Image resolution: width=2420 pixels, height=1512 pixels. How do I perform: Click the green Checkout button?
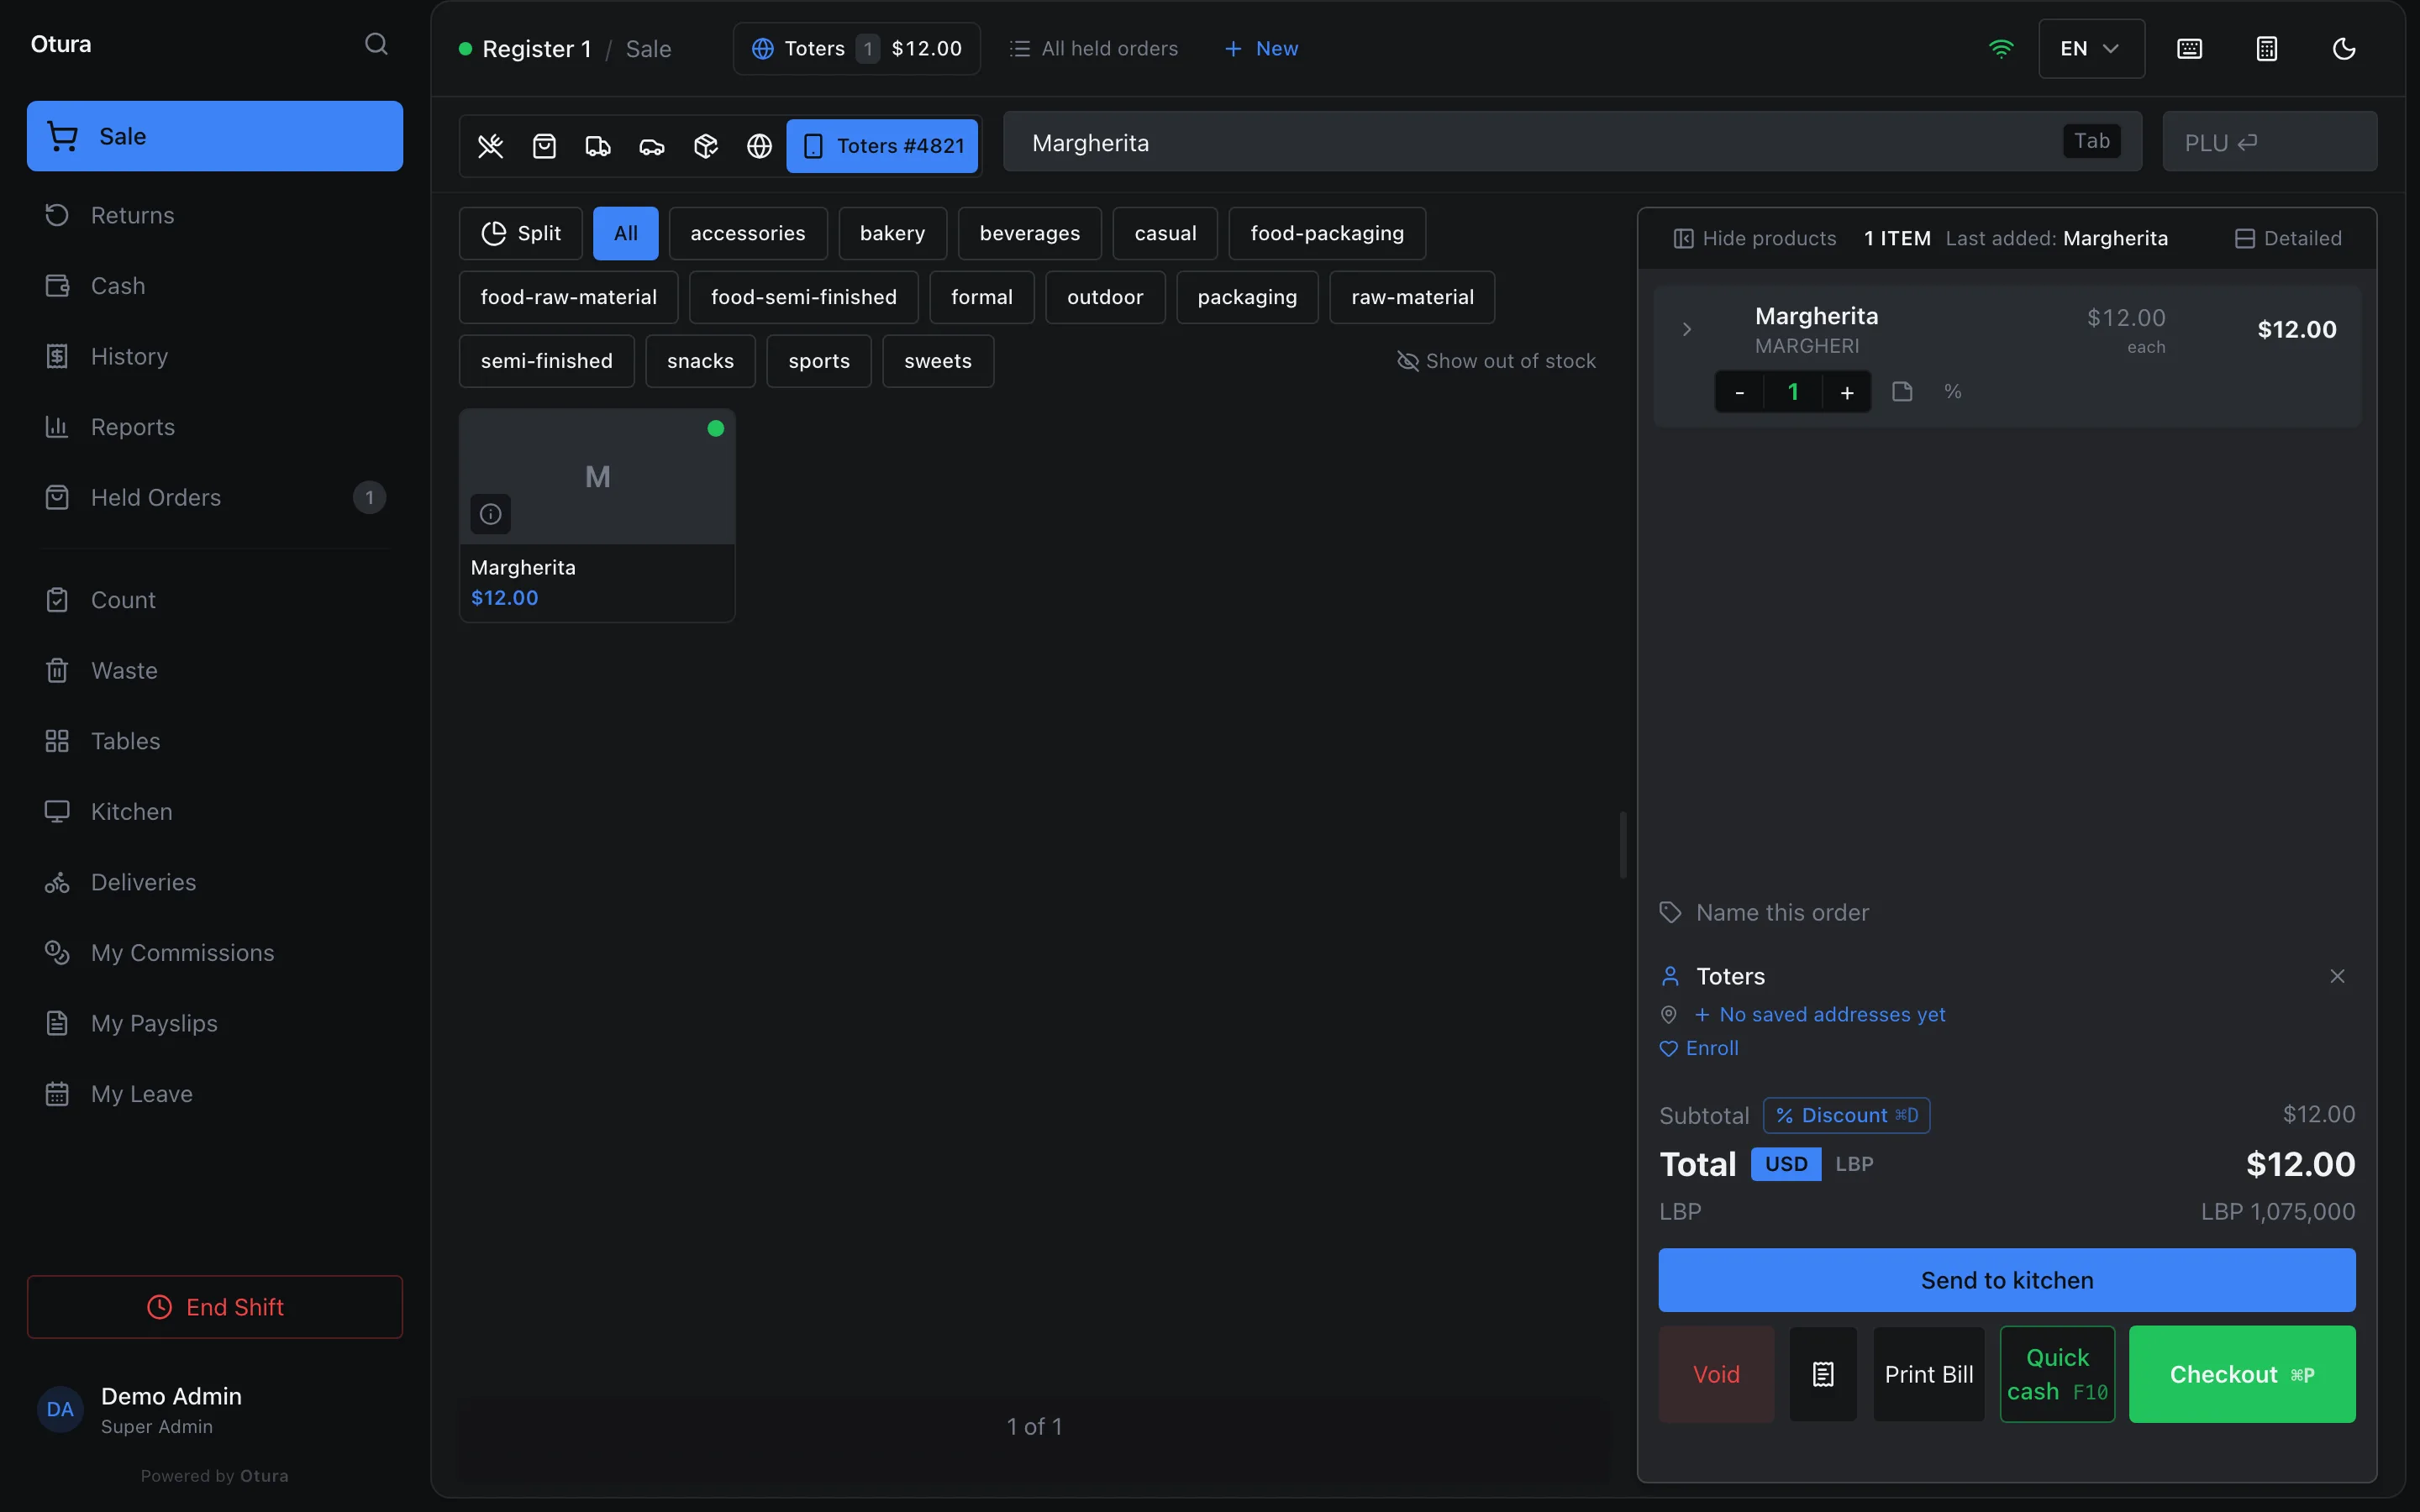pyautogui.click(x=2241, y=1374)
